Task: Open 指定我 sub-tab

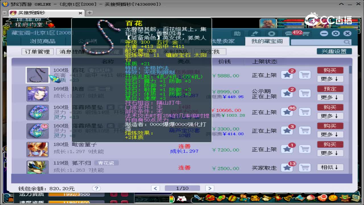Action: coord(210,52)
